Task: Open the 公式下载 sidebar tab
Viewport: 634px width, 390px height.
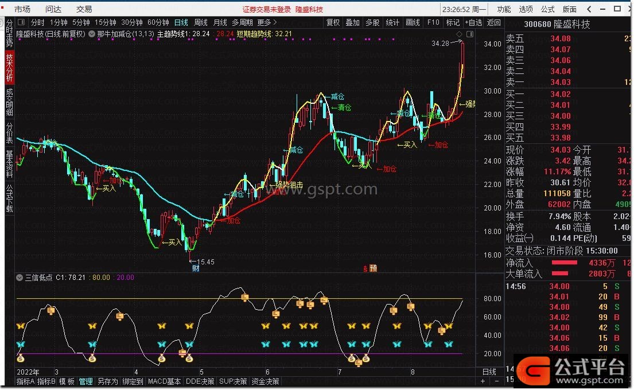Action: (x=9, y=198)
